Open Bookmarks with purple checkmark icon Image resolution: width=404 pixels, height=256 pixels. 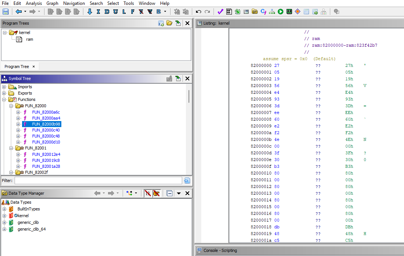[220, 12]
